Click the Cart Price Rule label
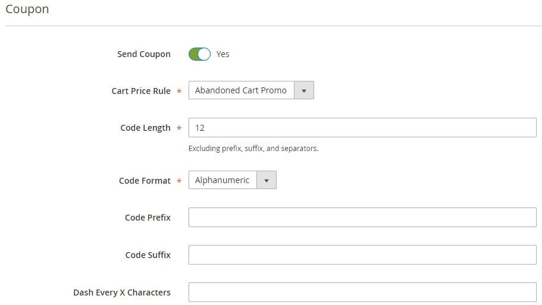The image size is (542, 305). tap(141, 91)
